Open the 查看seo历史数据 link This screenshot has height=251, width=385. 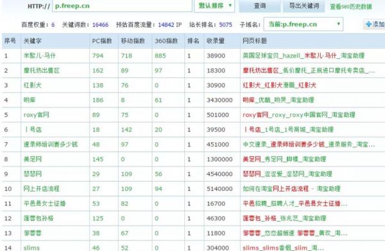[350, 6]
